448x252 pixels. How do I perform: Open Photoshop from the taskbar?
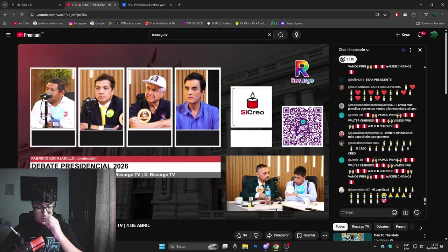(x=255, y=246)
